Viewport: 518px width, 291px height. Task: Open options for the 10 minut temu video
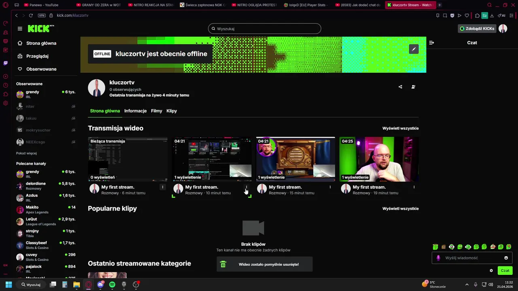(x=246, y=187)
